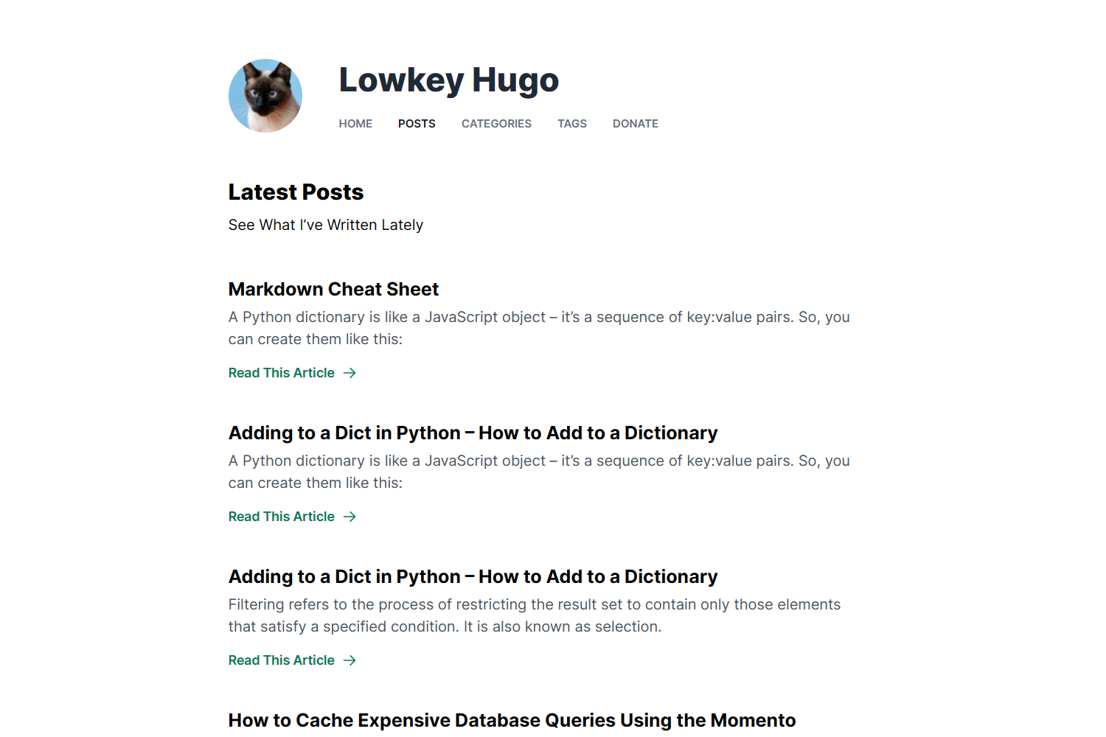Click the arrow icon beside Markdown Cheat Sheet's read link

[350, 373]
